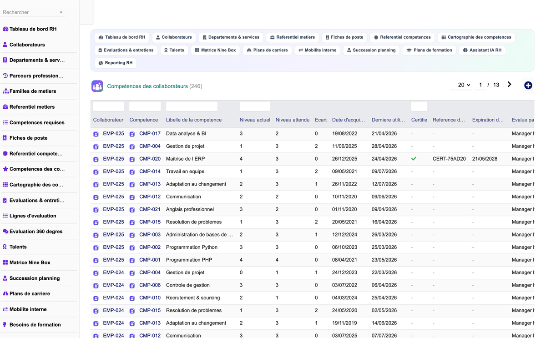Click the Fiches de poste top button
546x338 pixels.
344,37
